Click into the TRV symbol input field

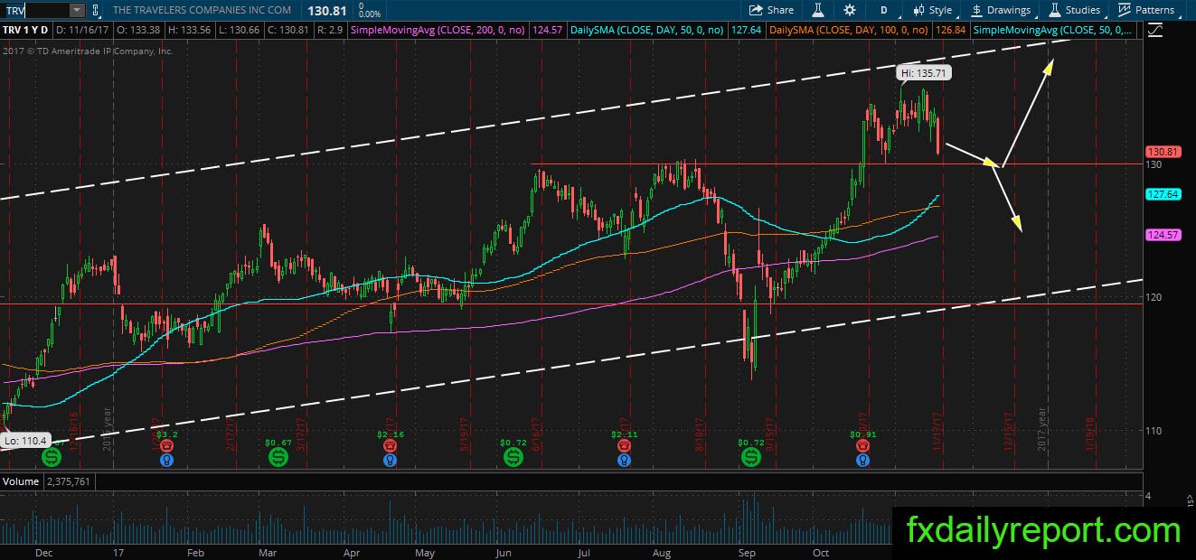[35, 10]
